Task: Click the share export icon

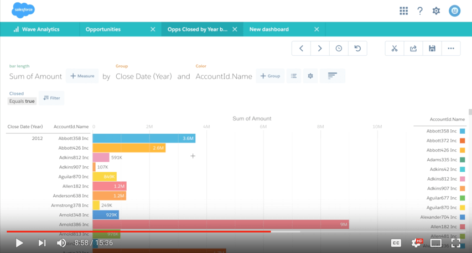Action: 413,49
